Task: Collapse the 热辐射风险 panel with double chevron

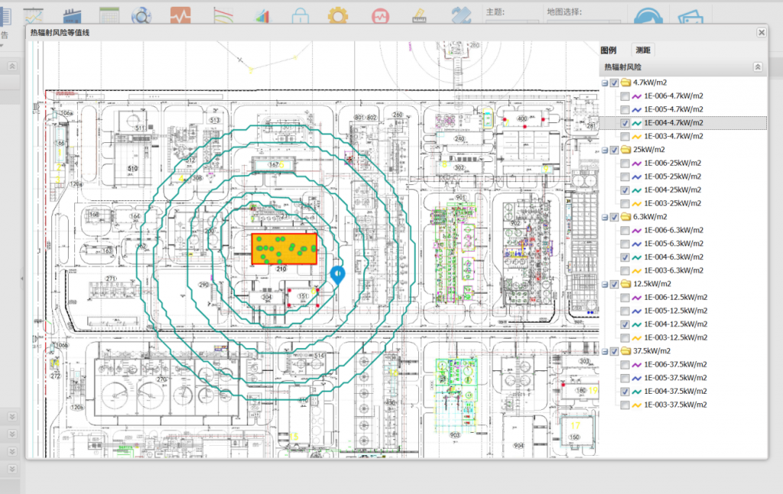Action: [x=758, y=67]
